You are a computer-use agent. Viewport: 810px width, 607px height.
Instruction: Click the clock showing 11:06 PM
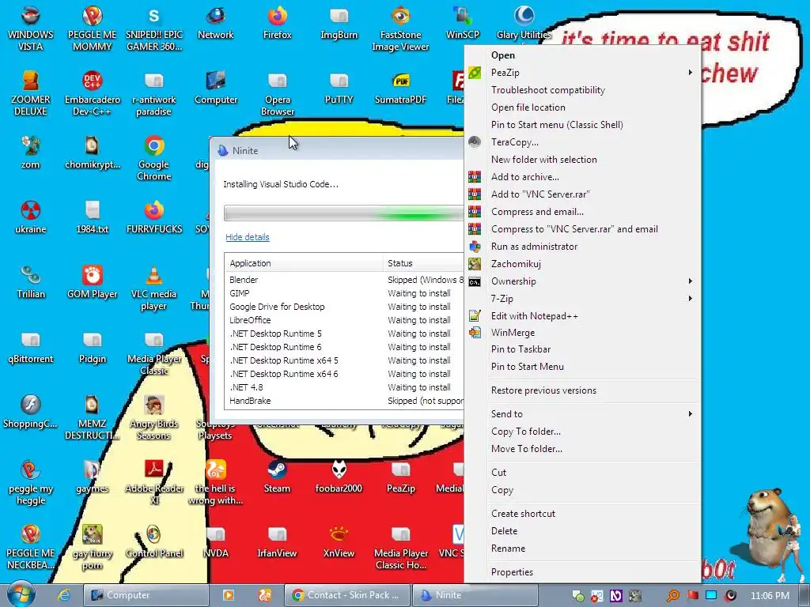770,595
